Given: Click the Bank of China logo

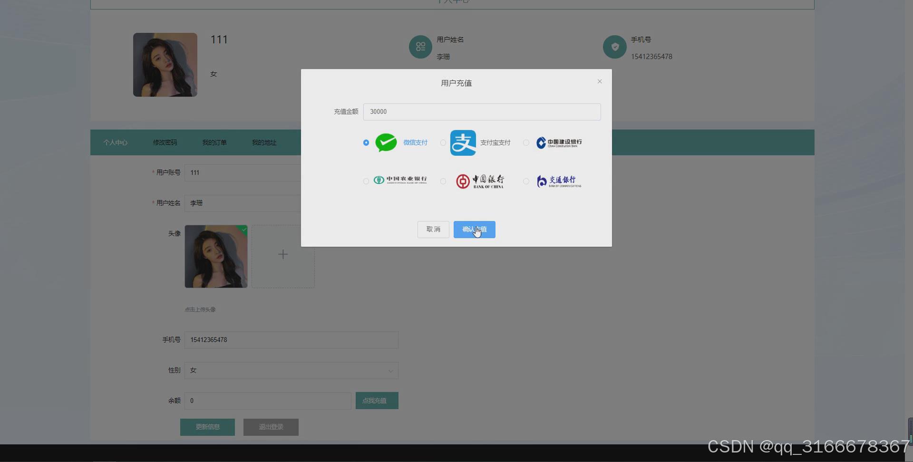Looking at the screenshot, I should (480, 181).
